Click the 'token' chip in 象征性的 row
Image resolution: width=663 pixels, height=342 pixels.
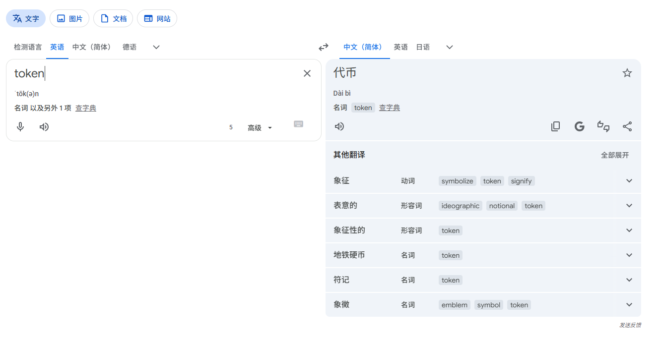point(451,230)
